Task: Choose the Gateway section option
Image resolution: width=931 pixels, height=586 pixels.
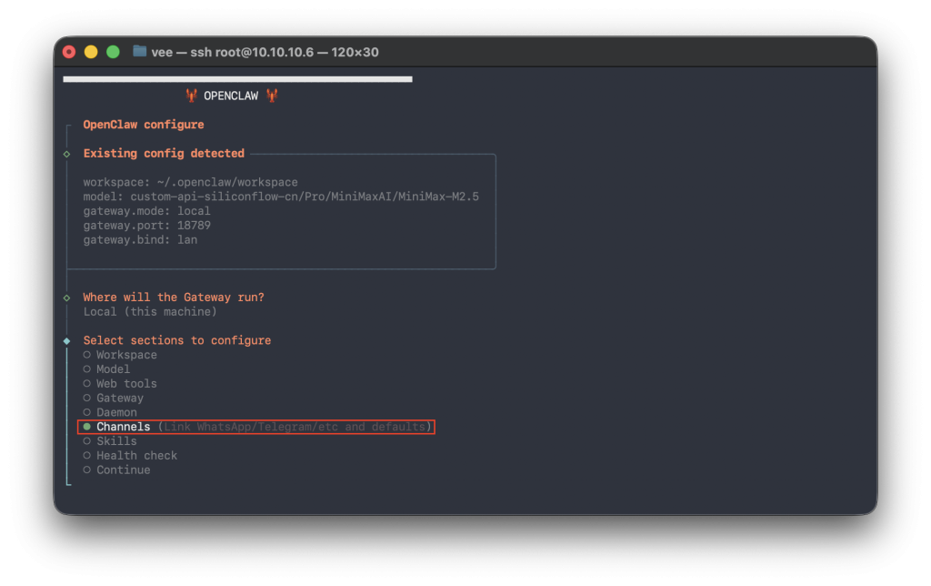Action: click(119, 398)
